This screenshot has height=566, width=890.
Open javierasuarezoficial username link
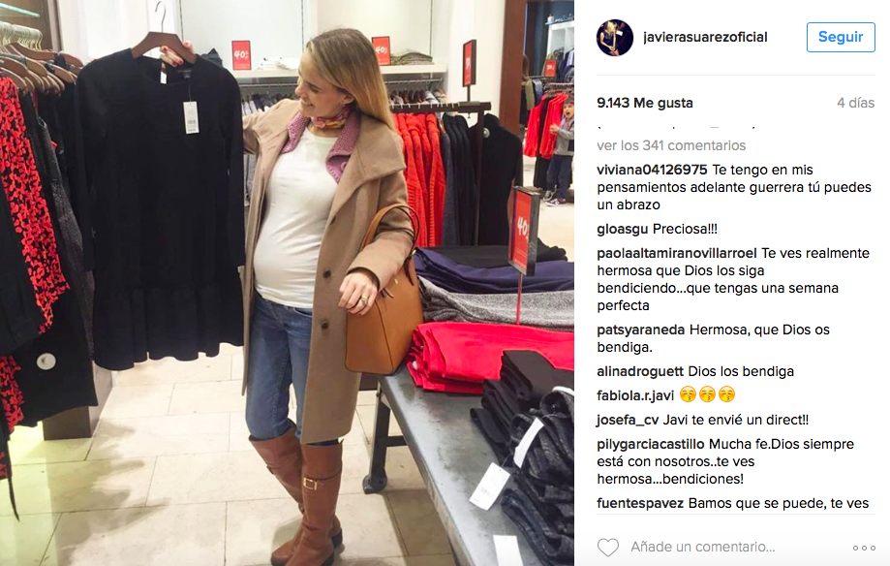coord(705,37)
